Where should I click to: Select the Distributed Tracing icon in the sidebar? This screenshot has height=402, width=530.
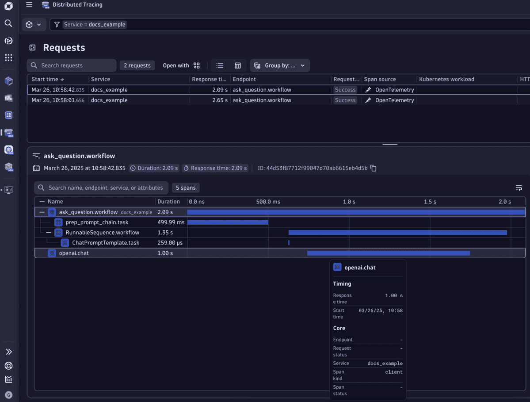coord(8,133)
